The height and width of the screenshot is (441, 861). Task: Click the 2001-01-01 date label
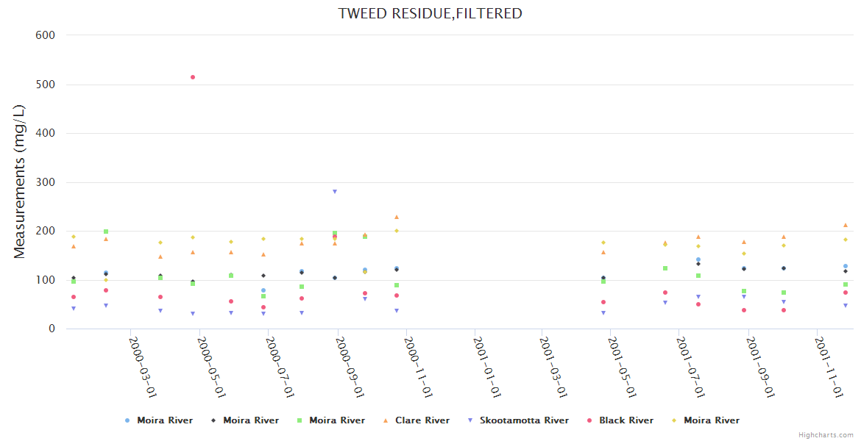[x=487, y=366]
